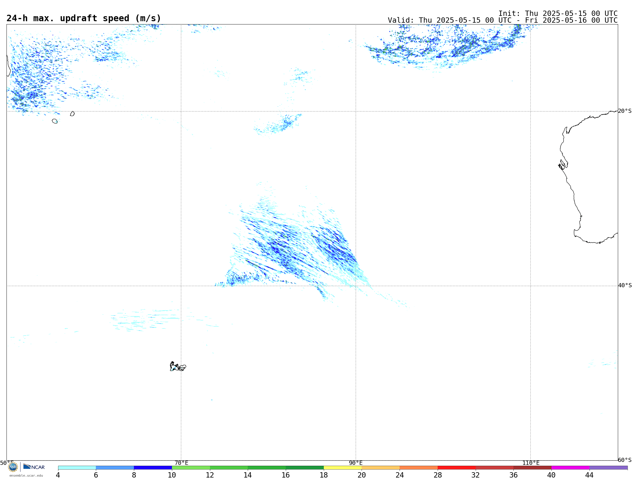Click the 70°E longitude label

(x=181, y=463)
